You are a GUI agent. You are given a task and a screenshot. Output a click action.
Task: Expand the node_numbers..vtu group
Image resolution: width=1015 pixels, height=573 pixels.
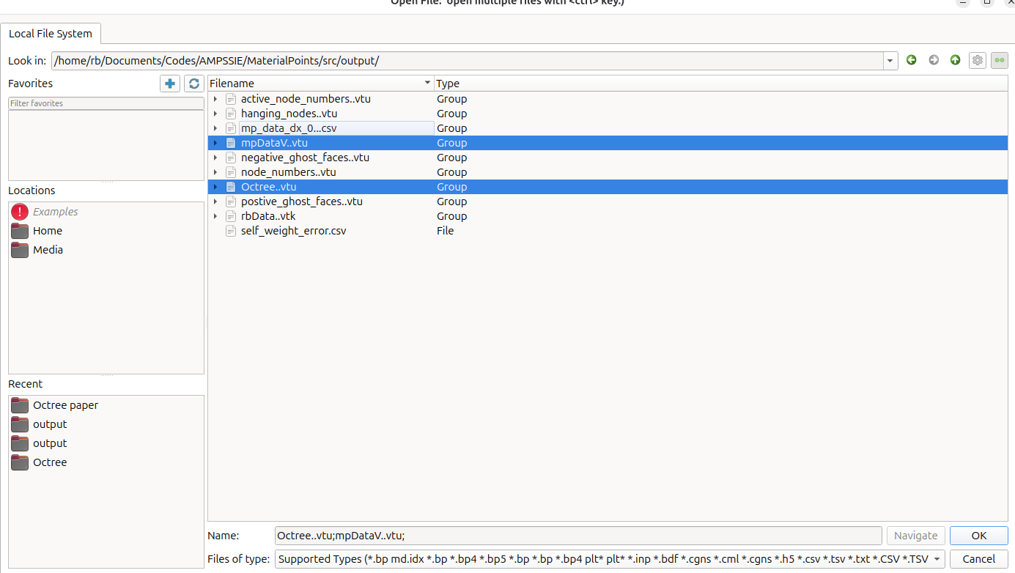[215, 172]
